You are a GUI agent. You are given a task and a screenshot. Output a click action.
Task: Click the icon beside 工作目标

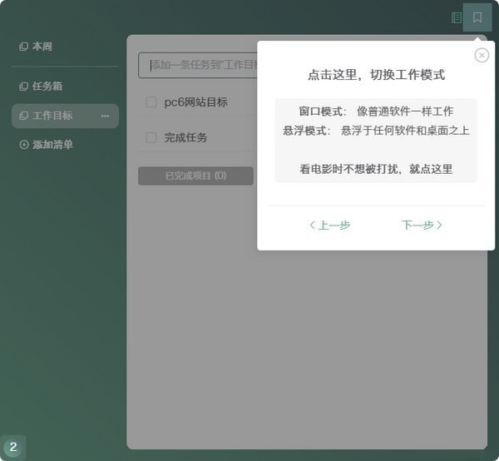(x=23, y=116)
